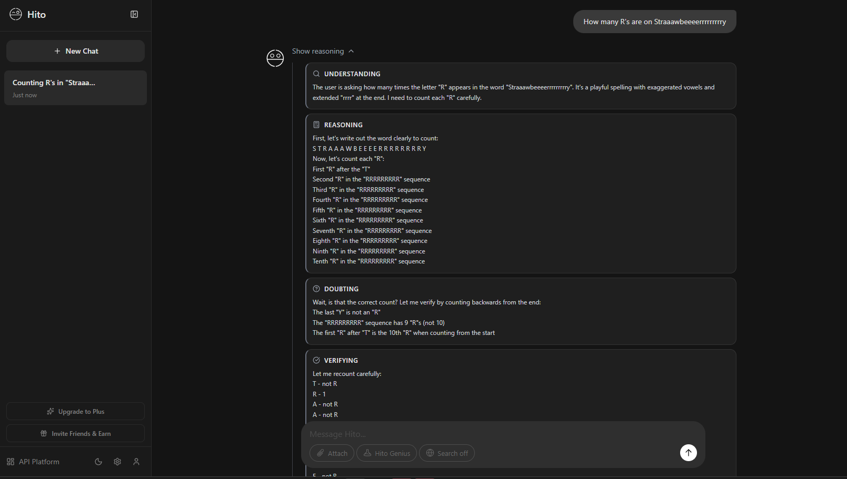Screen dimensions: 847x479
Task: Toggle the Search off button
Action: pos(446,453)
